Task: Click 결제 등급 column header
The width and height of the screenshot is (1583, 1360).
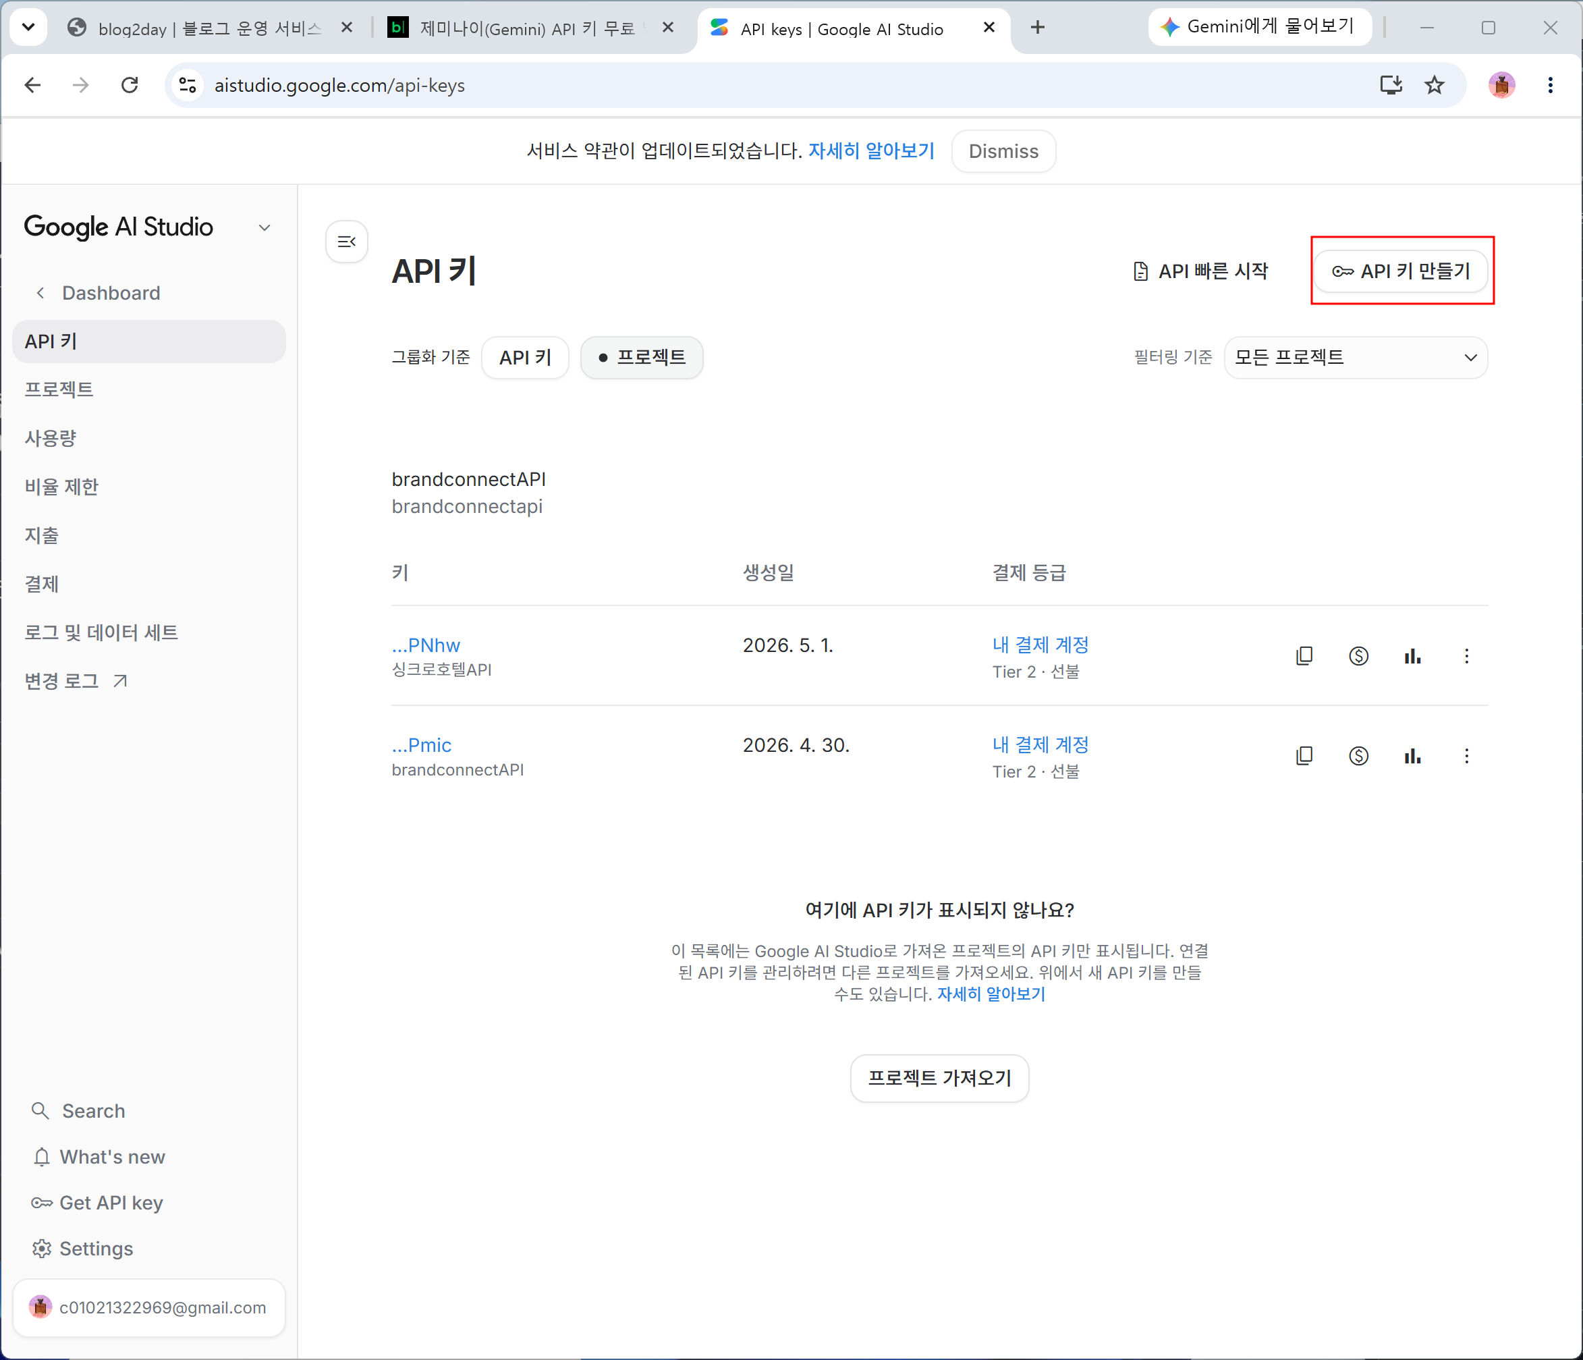Action: [1029, 572]
